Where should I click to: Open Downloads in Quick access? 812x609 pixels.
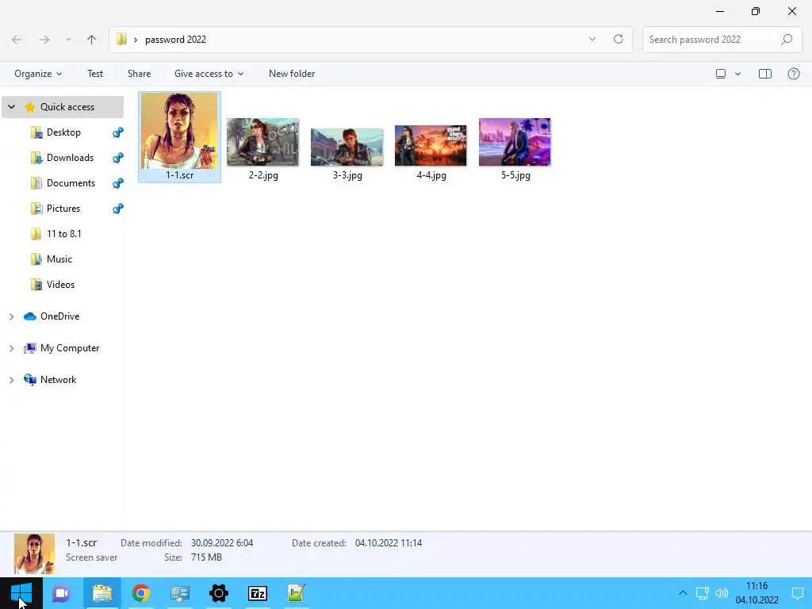[70, 158]
